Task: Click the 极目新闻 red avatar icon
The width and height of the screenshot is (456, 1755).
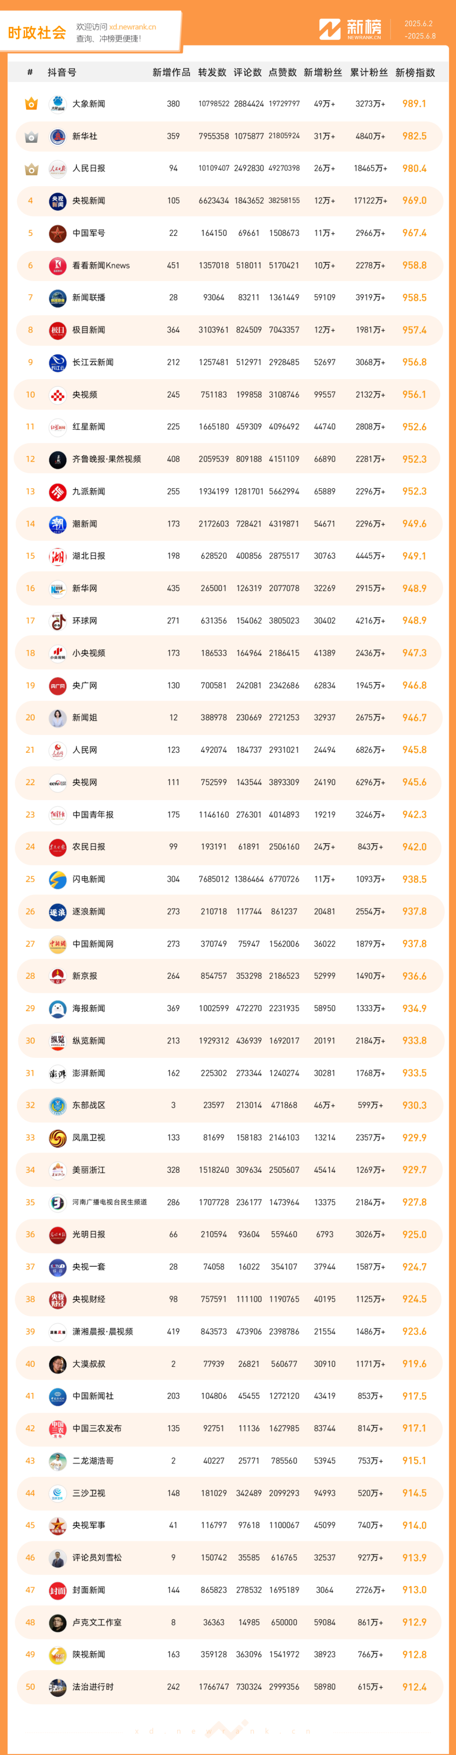Action: tap(58, 331)
